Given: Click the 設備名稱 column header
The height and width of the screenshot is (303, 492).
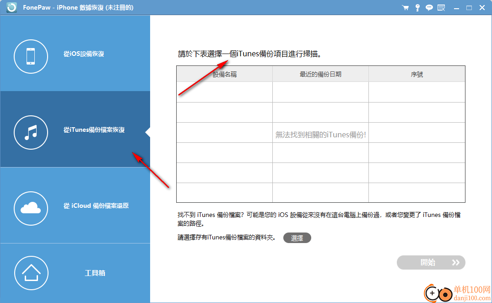Looking at the screenshot, I should (225, 74).
